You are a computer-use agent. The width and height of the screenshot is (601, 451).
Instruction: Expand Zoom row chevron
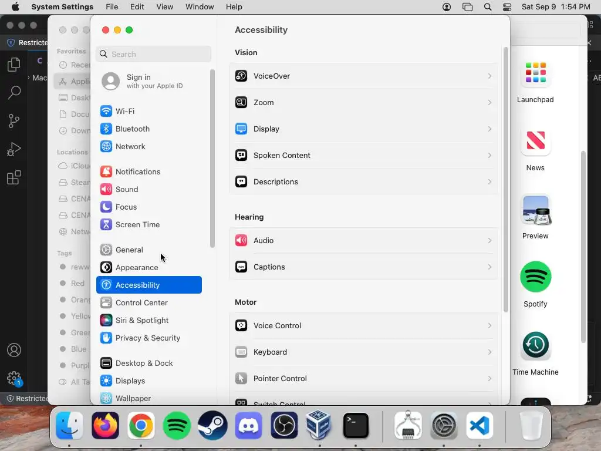[489, 102]
